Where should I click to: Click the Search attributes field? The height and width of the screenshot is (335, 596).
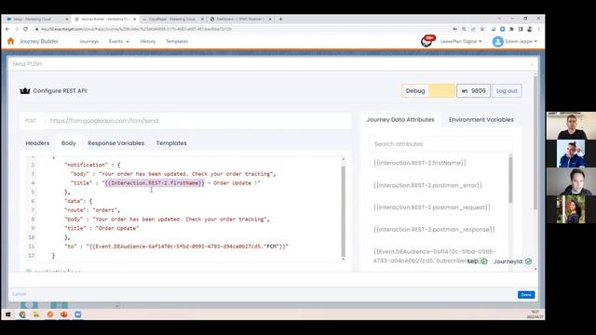tap(440, 144)
